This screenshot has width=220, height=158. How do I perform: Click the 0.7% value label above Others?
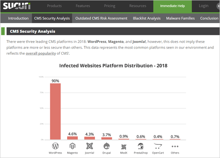coord(175,136)
